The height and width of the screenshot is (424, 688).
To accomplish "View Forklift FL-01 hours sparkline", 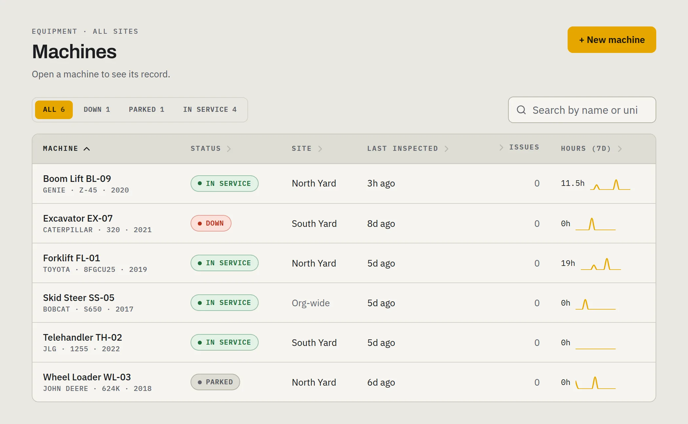I will [601, 264].
